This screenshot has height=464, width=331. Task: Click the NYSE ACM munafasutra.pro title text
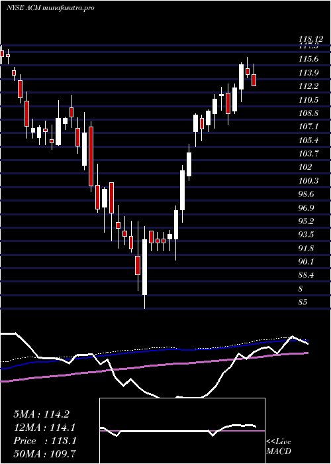(50, 8)
